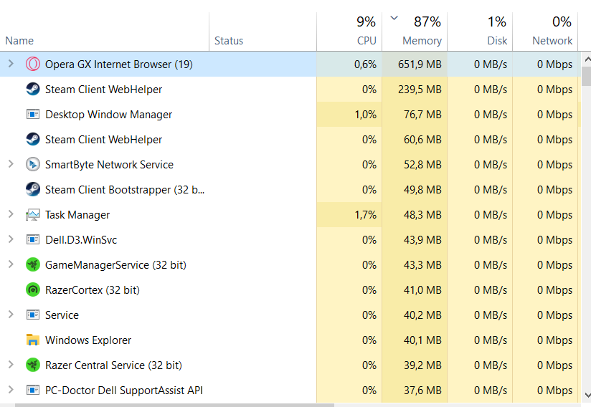Click the 41,0 MB memory cell
This screenshot has height=407, width=591.
point(415,290)
